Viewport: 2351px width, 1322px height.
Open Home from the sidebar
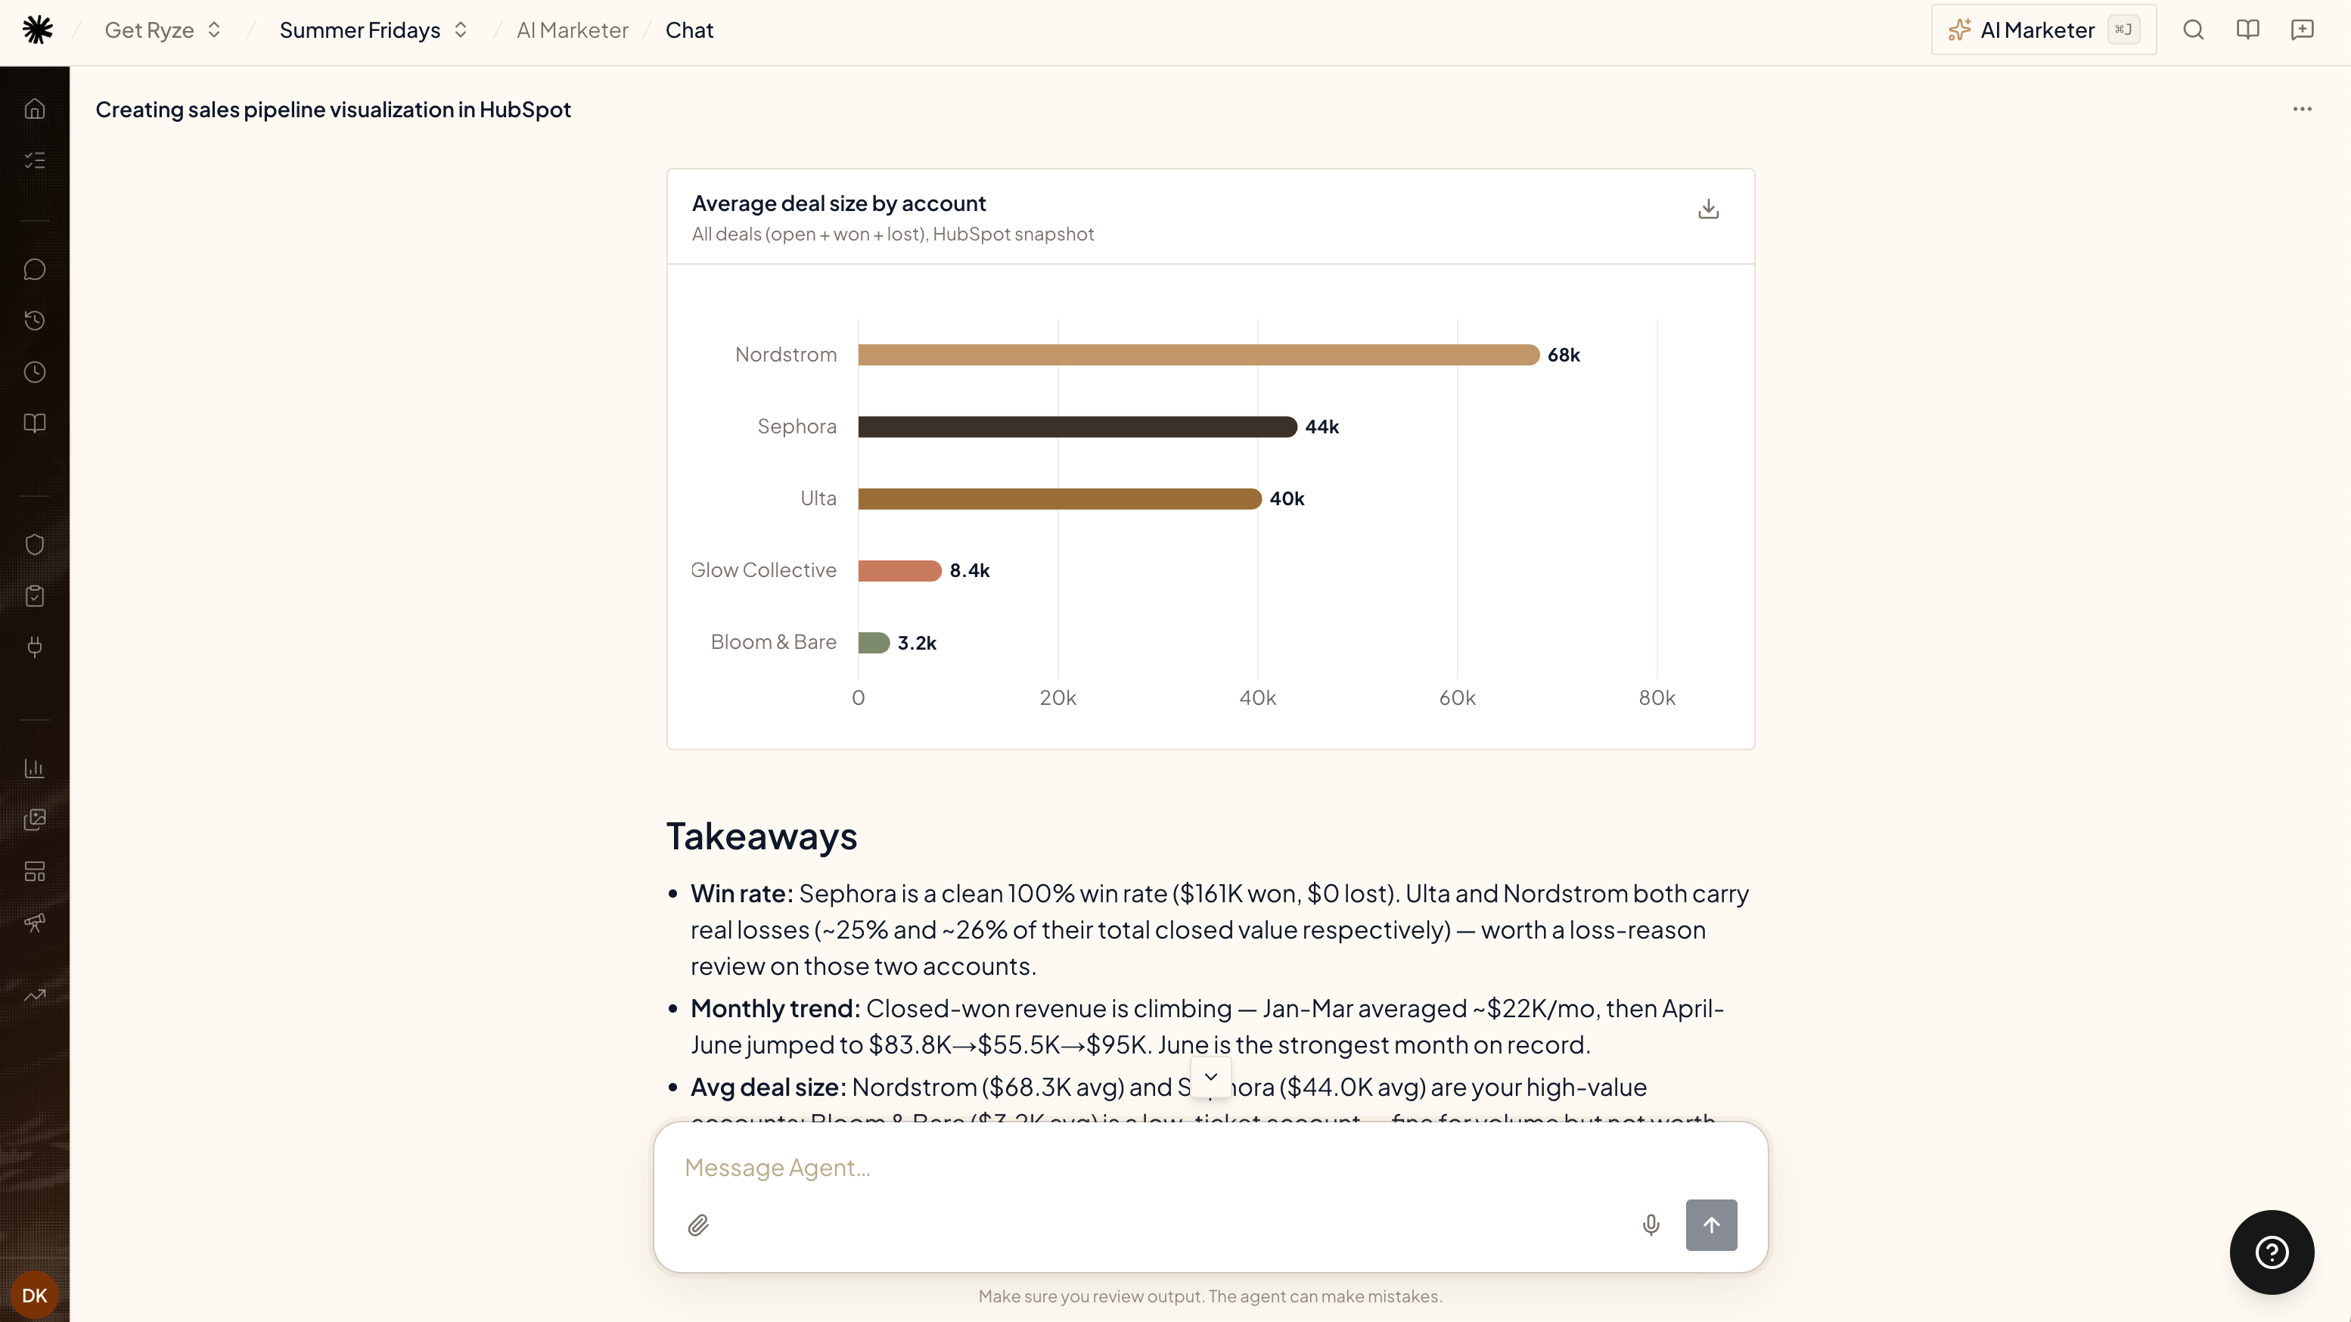coord(35,109)
